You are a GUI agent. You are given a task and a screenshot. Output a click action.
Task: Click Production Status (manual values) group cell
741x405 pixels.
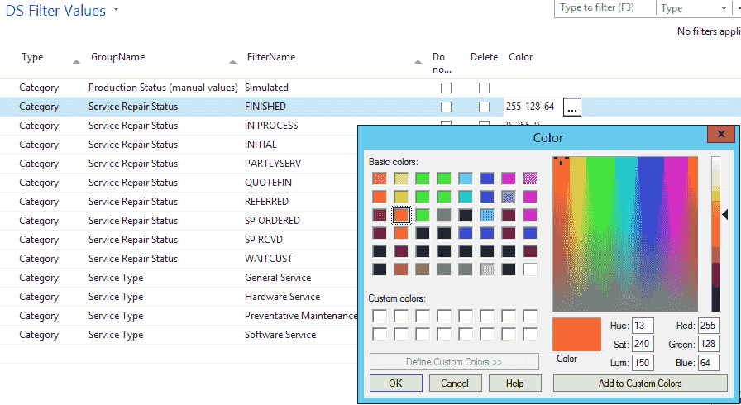pyautogui.click(x=163, y=88)
